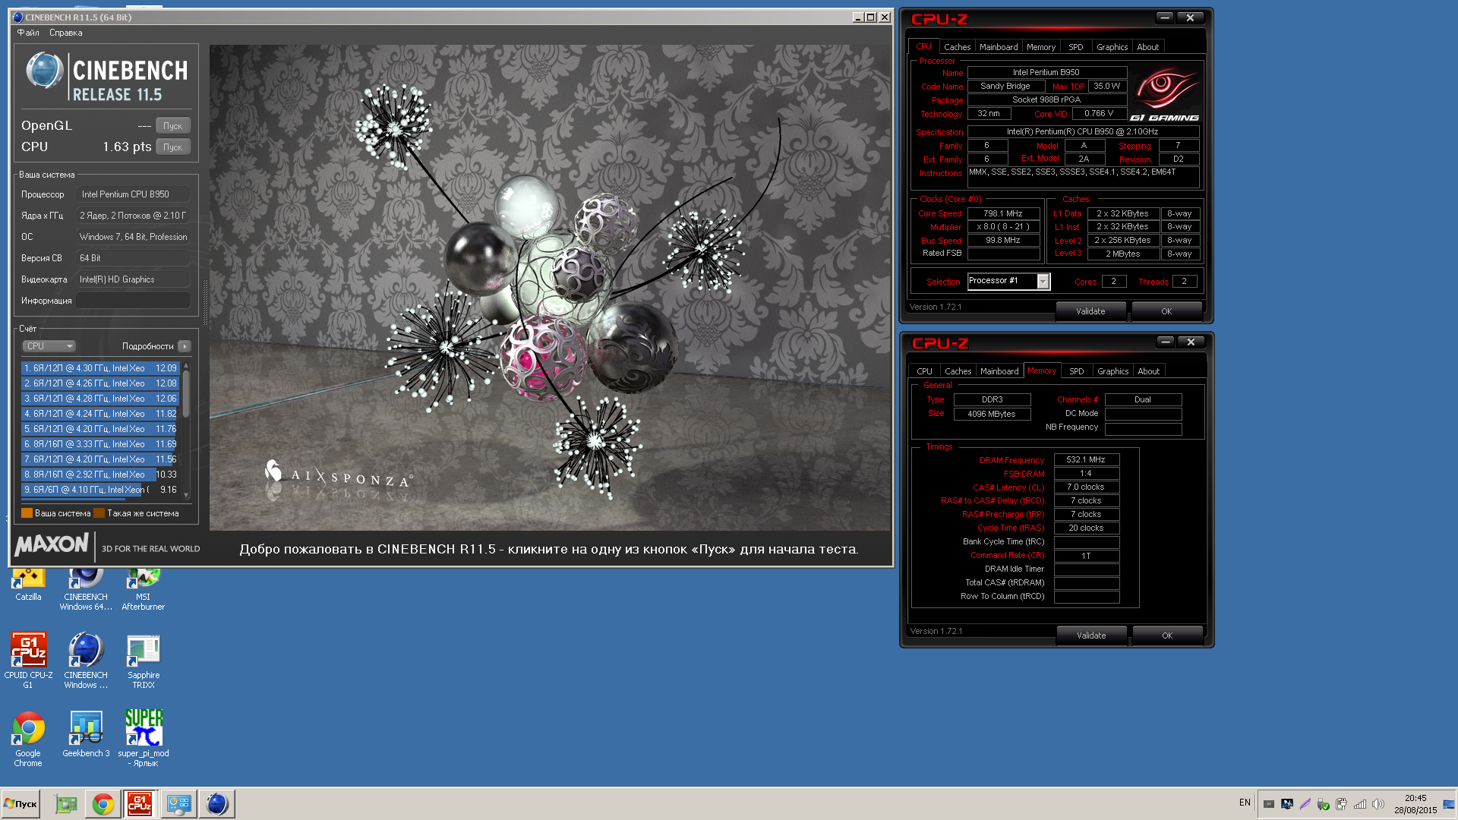Click OK in lower CPU-Z window

pyautogui.click(x=1167, y=635)
